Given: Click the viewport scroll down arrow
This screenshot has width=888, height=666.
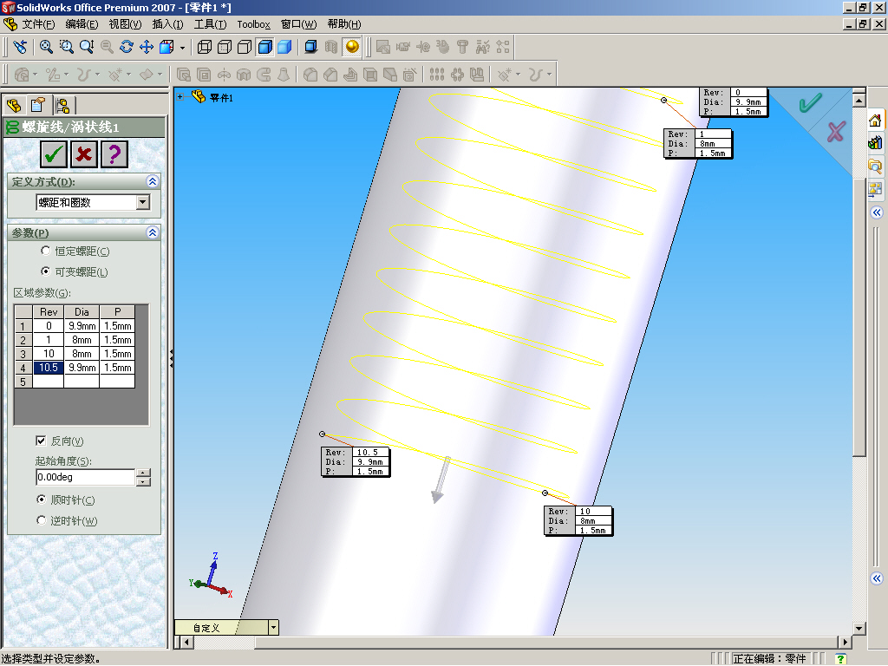Looking at the screenshot, I should [859, 628].
